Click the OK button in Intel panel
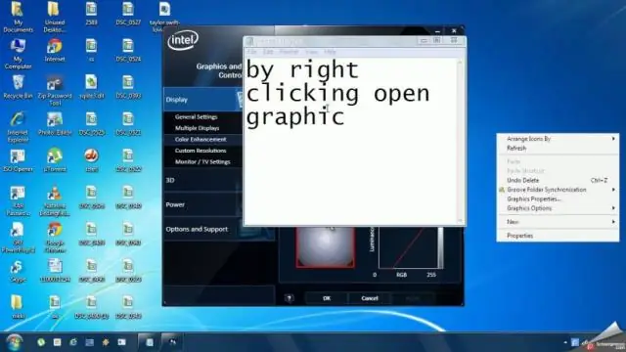This screenshot has width=626, height=352. coord(327,298)
